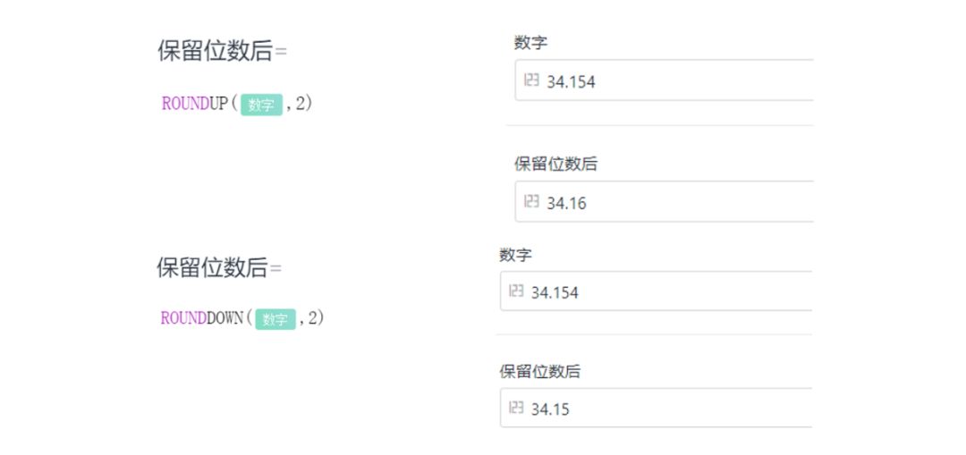The image size is (966, 455).
Task: Click the 保留位数后 label above 34.15
Action: pyautogui.click(x=539, y=371)
